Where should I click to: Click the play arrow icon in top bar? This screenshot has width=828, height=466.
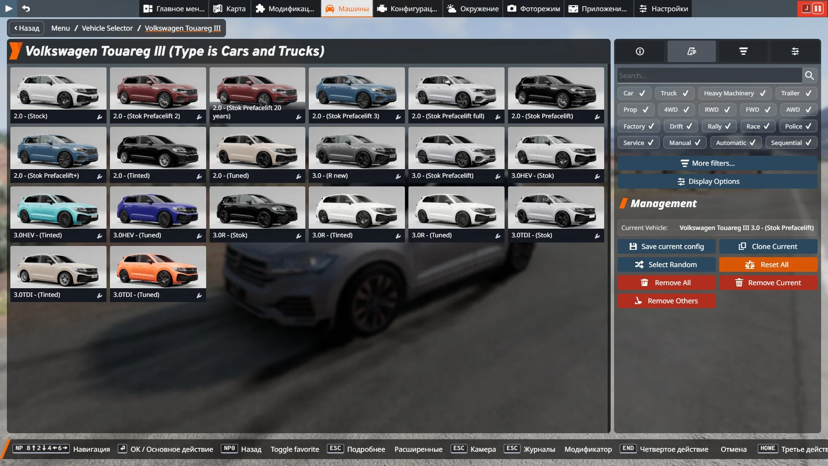coord(9,8)
